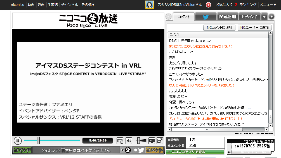Expand the その他 dropdown in top navigation
The image size is (281, 158).
click(88, 5)
